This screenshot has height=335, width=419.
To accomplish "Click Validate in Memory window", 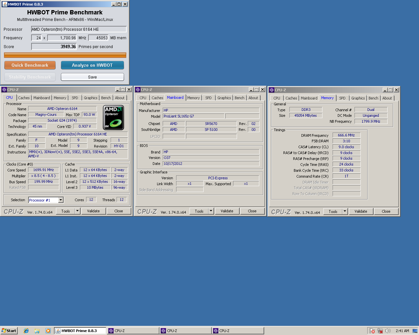I will (x=361, y=211).
